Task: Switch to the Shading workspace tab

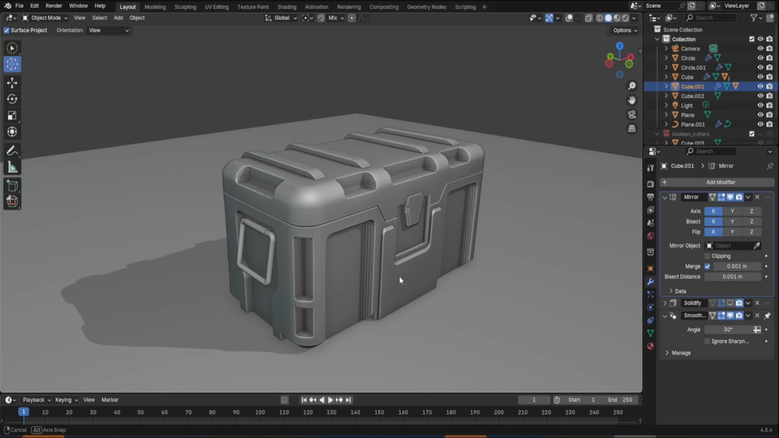Action: point(286,7)
